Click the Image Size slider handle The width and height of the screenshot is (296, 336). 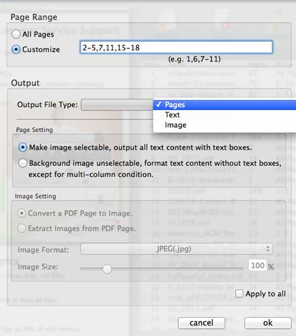point(107,269)
